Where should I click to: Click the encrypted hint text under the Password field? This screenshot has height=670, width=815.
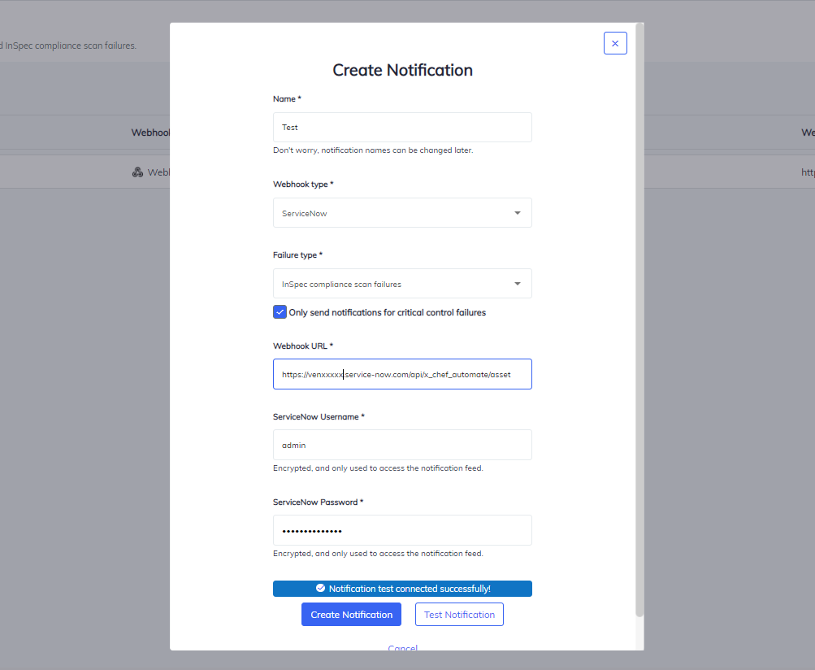378,554
